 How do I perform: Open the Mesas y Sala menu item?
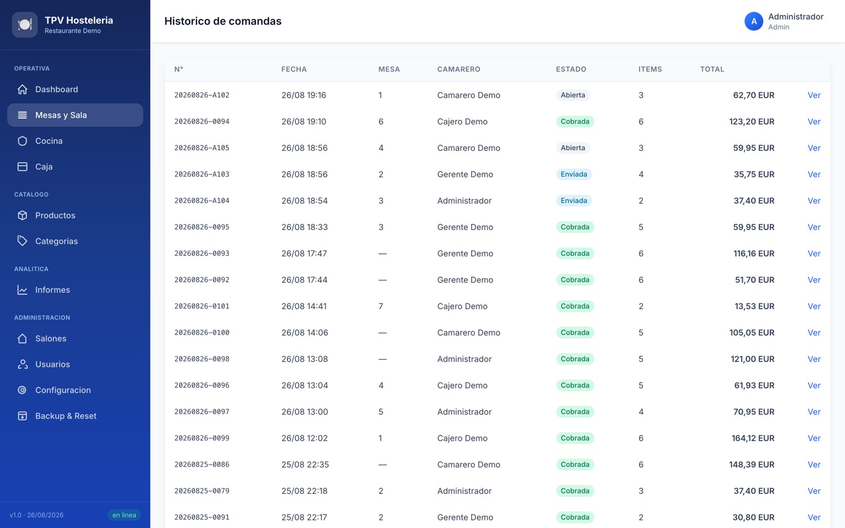[75, 115]
